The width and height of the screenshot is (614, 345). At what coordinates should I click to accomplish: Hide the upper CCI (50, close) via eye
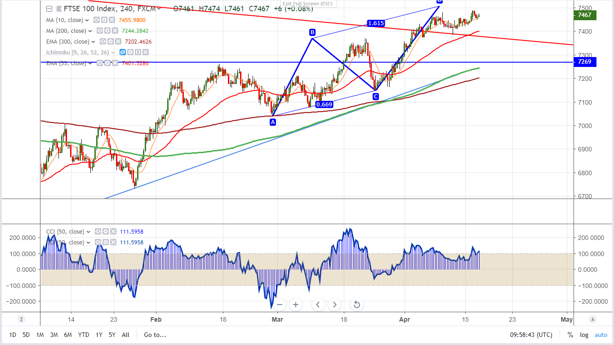[98, 231]
